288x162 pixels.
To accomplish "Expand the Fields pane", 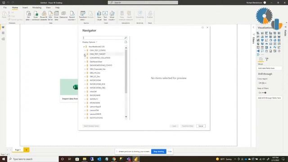I will coord(286,27).
